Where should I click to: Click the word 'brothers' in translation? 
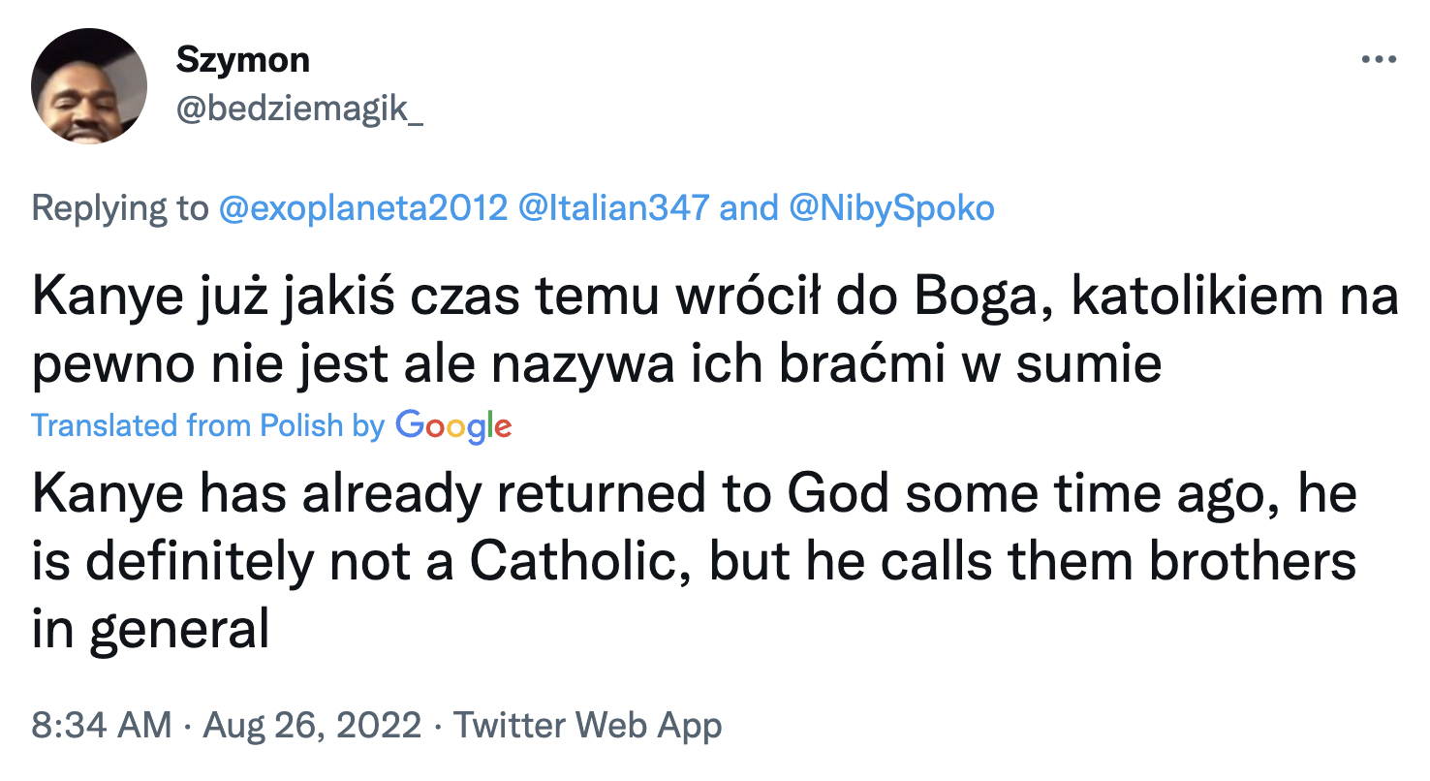click(1252, 562)
